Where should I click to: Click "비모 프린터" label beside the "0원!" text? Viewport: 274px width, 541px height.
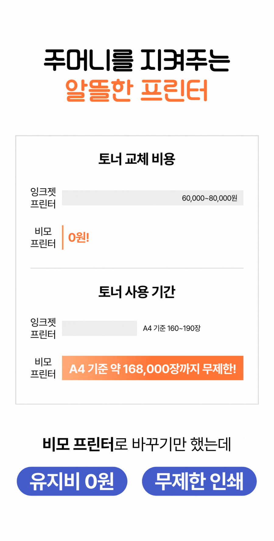(x=43, y=237)
